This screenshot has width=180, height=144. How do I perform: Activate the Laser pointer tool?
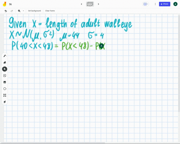[x=4, y=102]
